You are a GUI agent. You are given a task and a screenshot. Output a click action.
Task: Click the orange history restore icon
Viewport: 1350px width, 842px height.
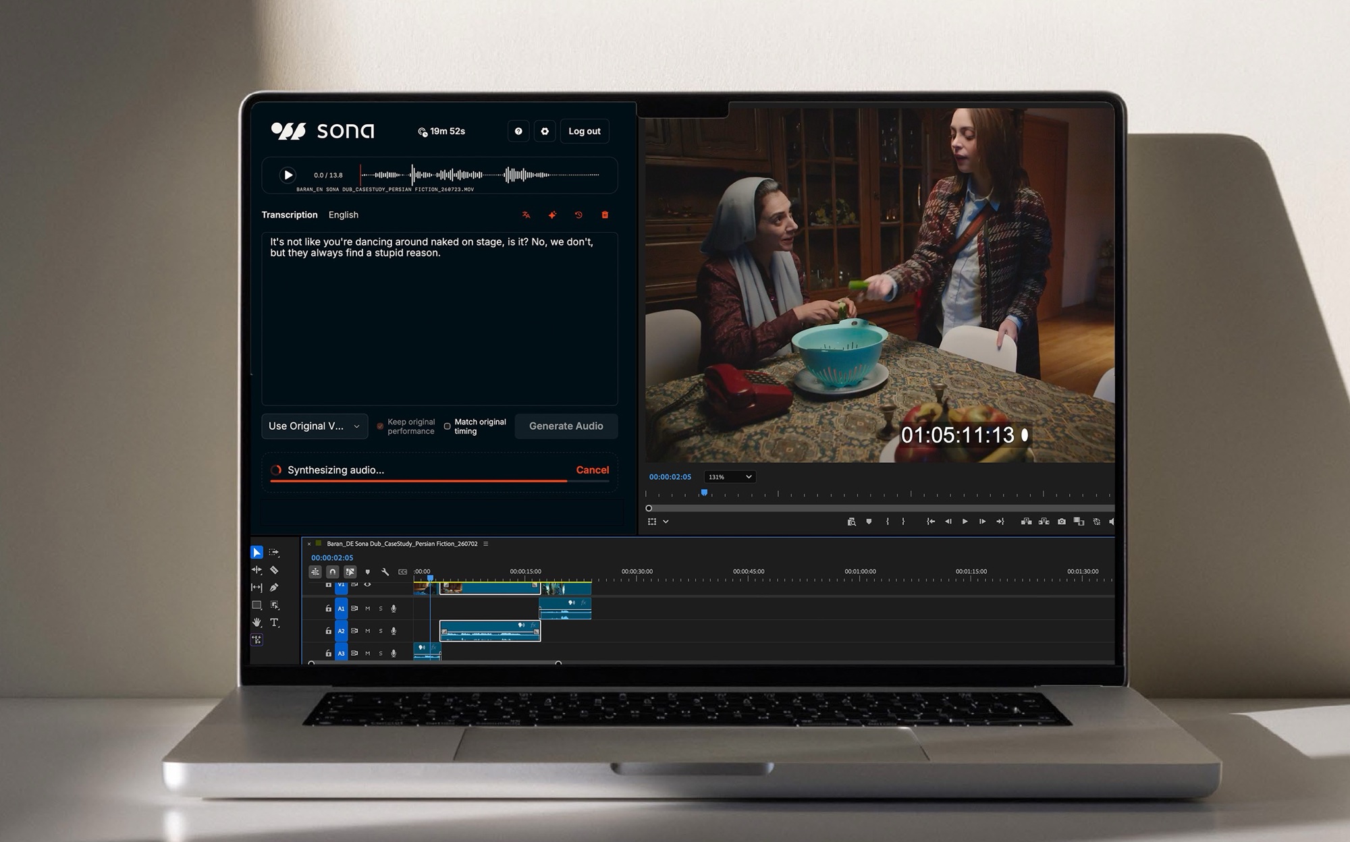[x=578, y=215]
